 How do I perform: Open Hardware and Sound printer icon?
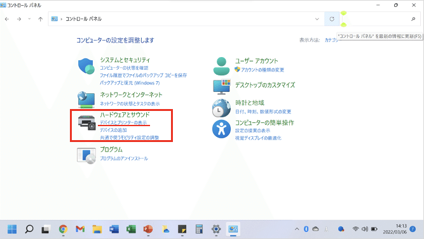[87, 123]
